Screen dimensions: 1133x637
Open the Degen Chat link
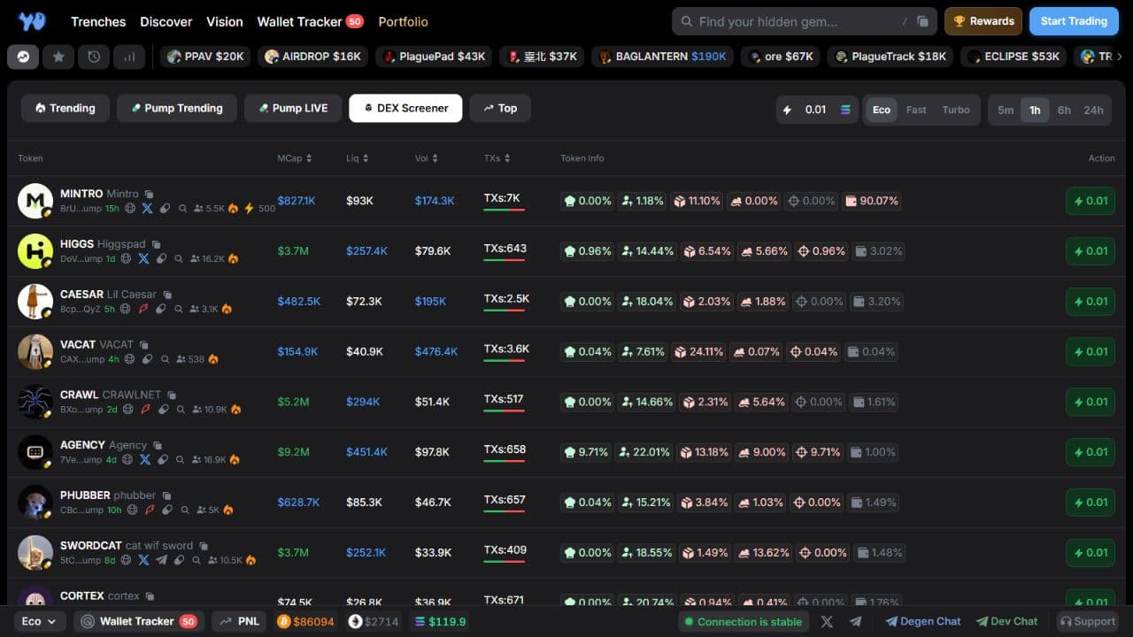(923, 622)
